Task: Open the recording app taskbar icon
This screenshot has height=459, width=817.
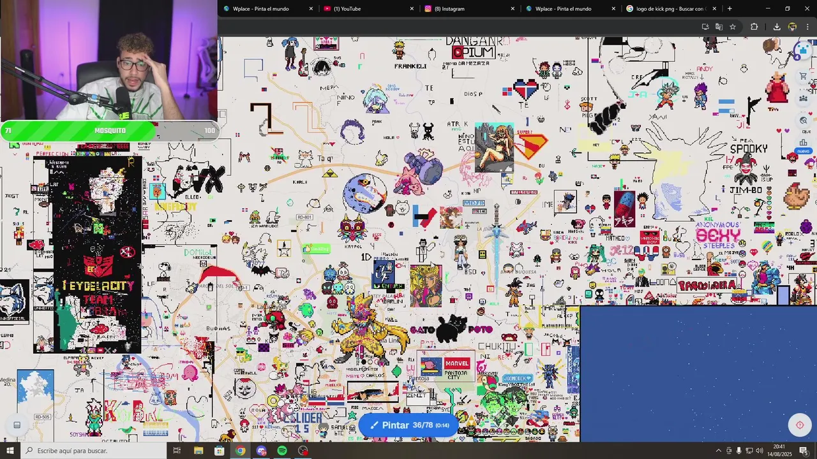Action: 303,451
